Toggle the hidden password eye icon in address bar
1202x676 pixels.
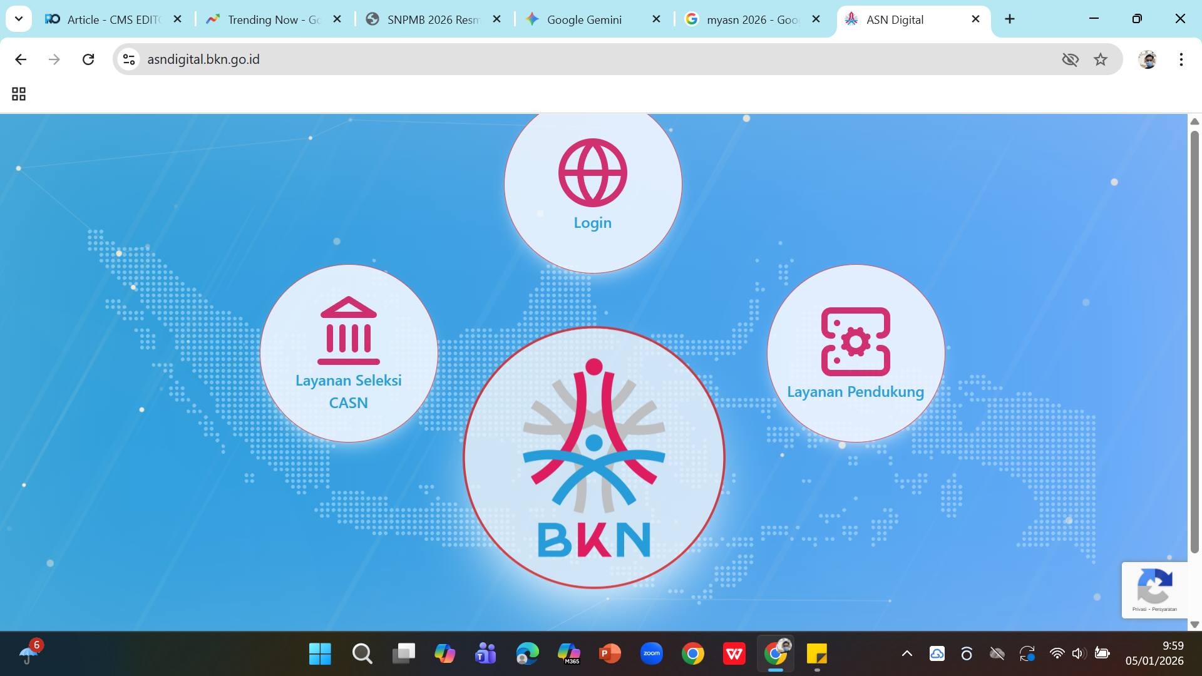[1071, 59]
